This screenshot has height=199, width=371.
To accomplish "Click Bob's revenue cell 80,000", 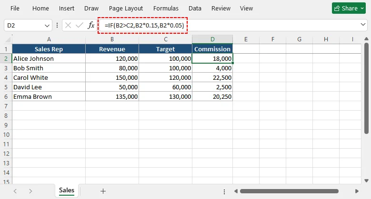I will 112,68.
